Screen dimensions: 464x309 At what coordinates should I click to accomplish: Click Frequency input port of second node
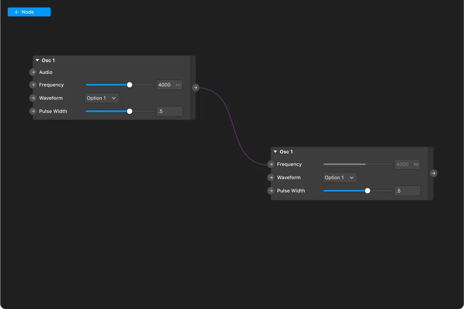coord(271,164)
